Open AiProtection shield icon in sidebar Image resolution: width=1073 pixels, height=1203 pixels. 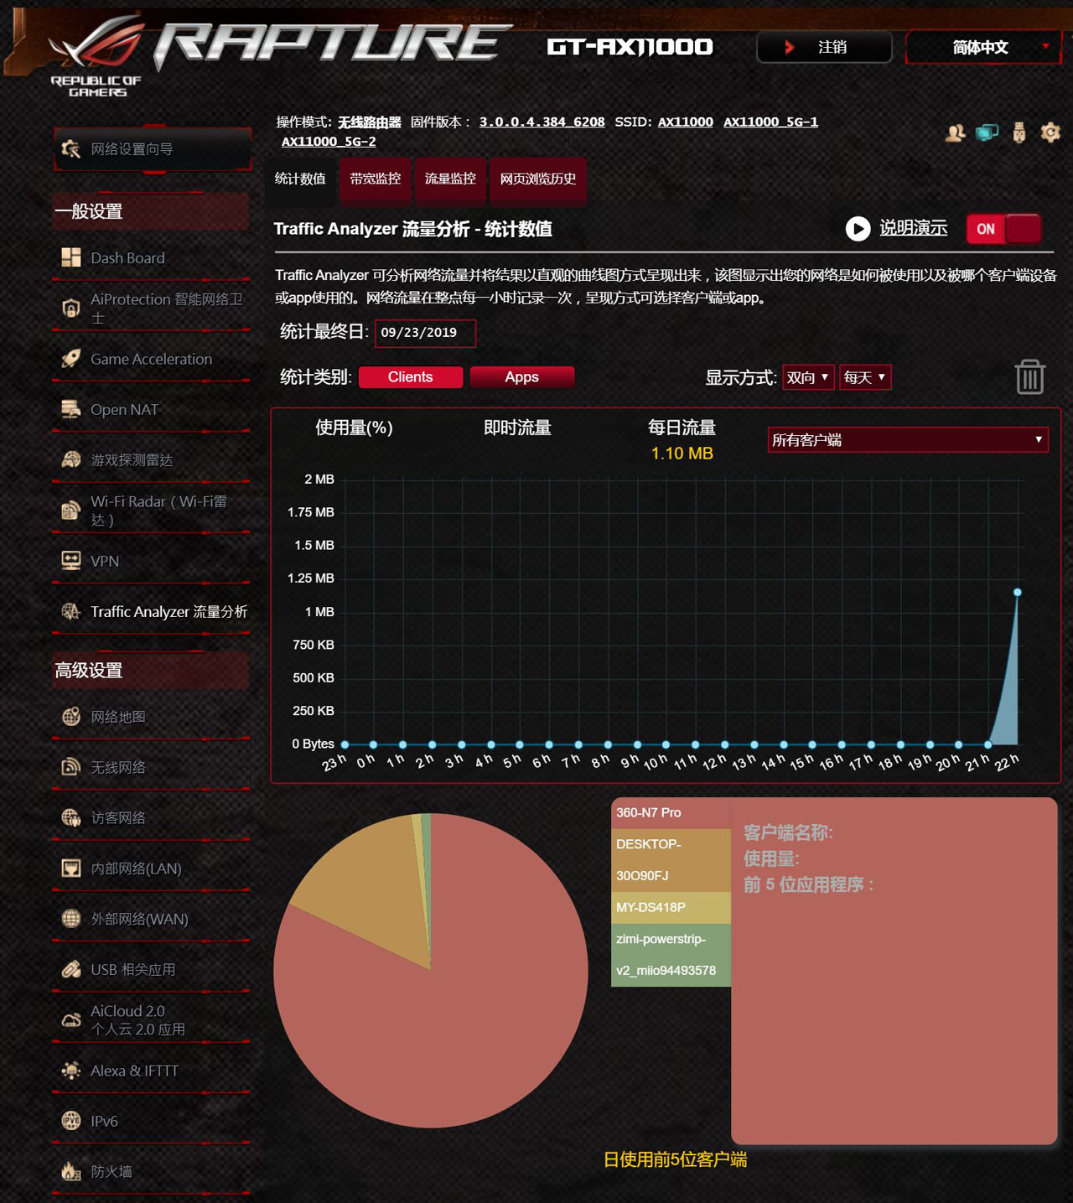[71, 308]
